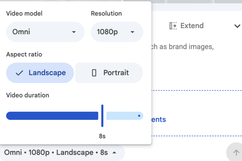Click the Aspect ratio label
The width and height of the screenshot is (242, 161).
pyautogui.click(x=24, y=54)
